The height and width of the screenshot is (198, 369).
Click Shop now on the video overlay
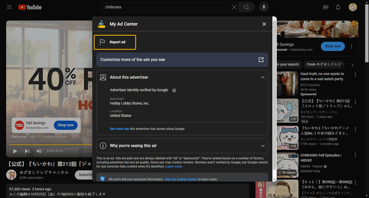[x=66, y=125]
